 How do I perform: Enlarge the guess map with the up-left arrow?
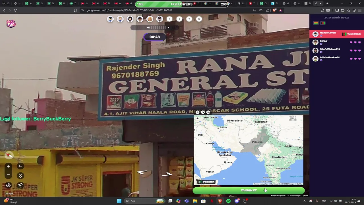(198, 112)
